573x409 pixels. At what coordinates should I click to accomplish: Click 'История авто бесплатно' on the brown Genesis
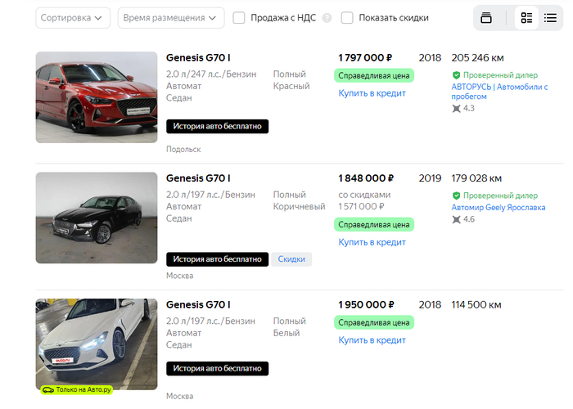[x=217, y=259]
